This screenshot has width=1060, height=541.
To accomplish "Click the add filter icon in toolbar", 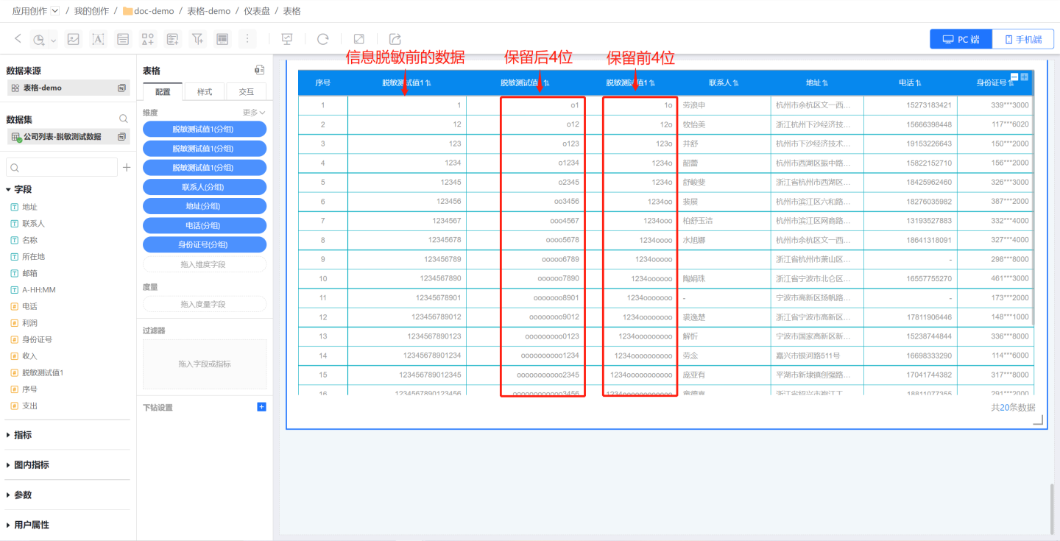I will pos(197,39).
